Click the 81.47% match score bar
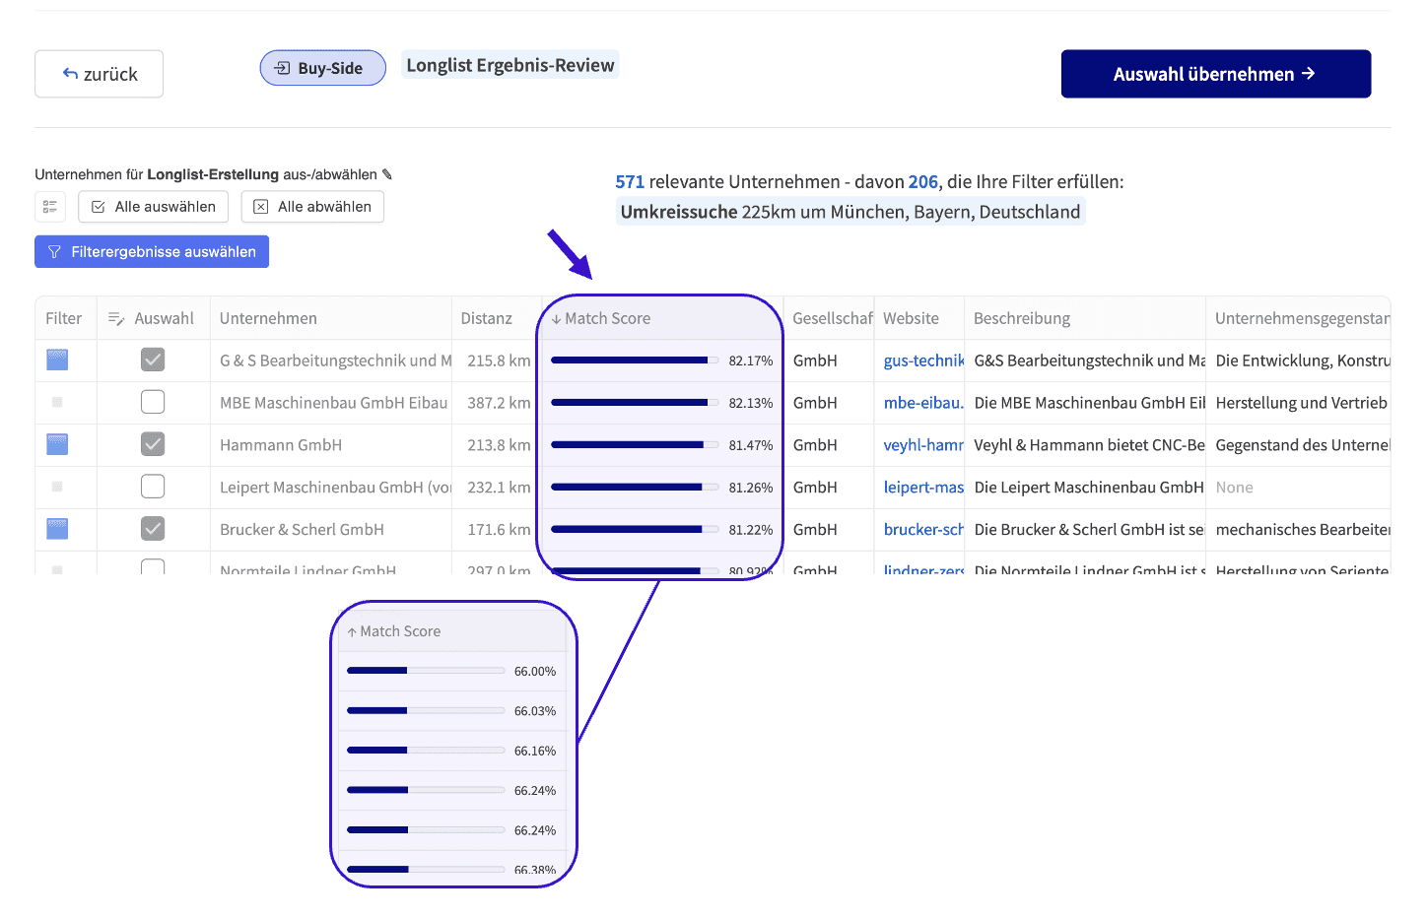The image size is (1427, 918). (x=635, y=445)
